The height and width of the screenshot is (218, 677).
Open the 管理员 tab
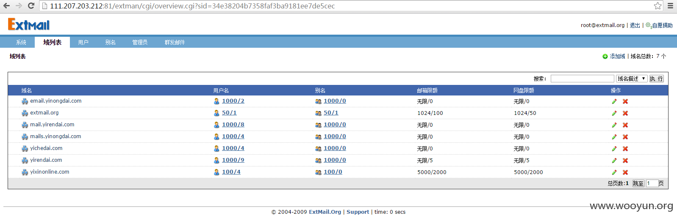point(140,42)
